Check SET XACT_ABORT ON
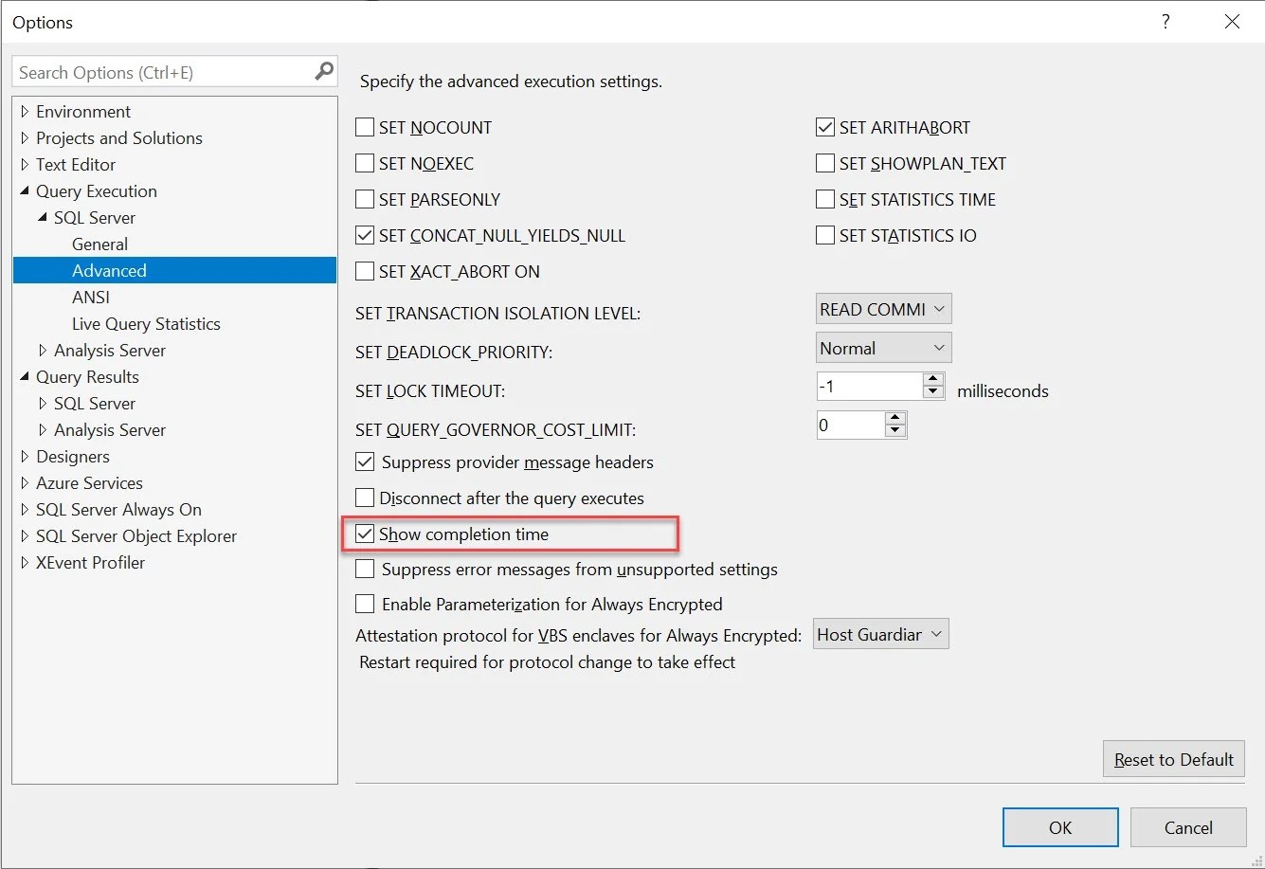Viewport: 1265px width, 869px height. [x=365, y=271]
